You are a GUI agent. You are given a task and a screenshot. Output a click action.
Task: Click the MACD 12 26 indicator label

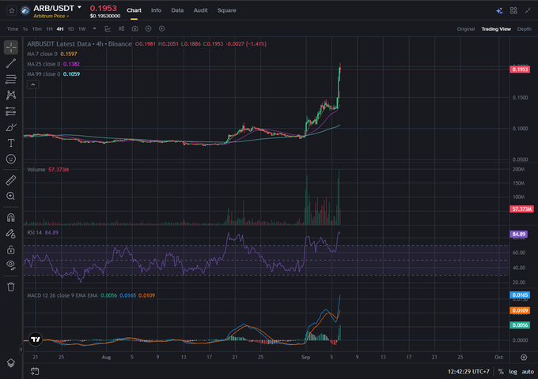62,295
